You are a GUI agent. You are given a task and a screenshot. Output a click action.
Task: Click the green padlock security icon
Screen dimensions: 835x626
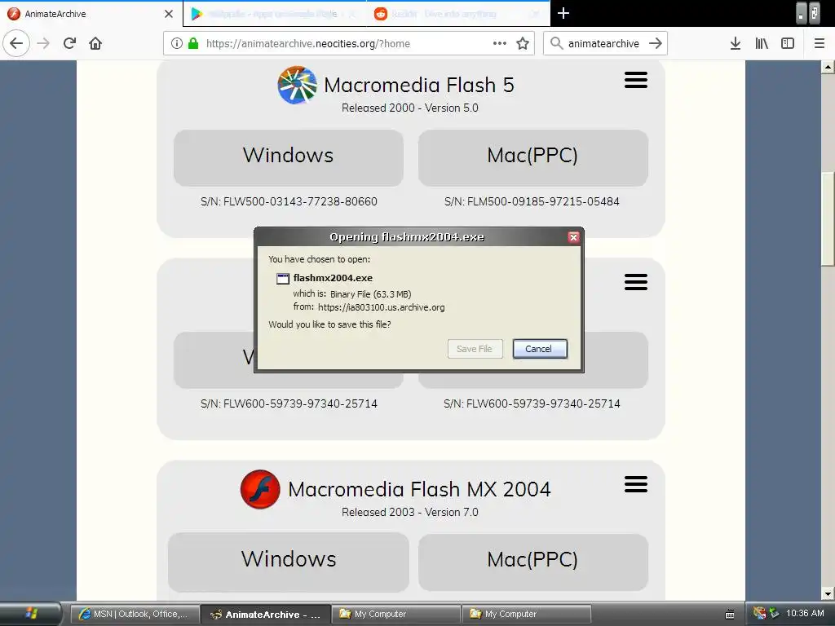(x=193, y=43)
